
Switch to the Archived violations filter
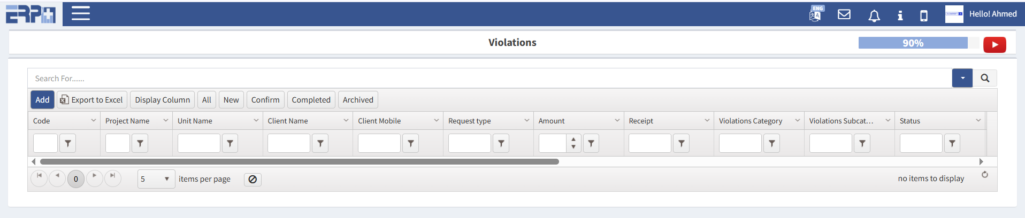click(358, 100)
